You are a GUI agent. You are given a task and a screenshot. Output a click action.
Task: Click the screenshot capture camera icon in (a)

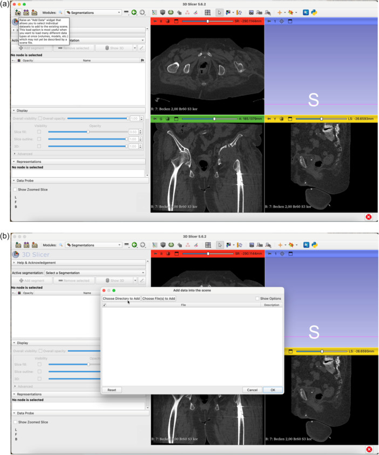(251, 12)
